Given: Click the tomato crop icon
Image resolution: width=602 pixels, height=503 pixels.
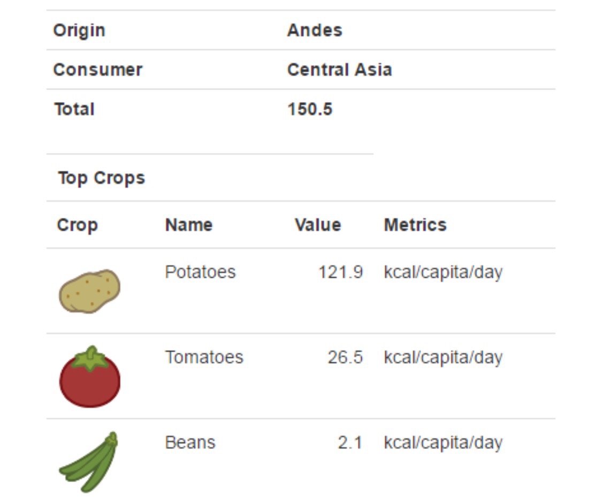Looking at the screenshot, I should 89,376.
